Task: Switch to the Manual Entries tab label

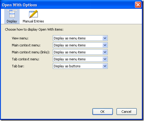Action: tap(33, 21)
